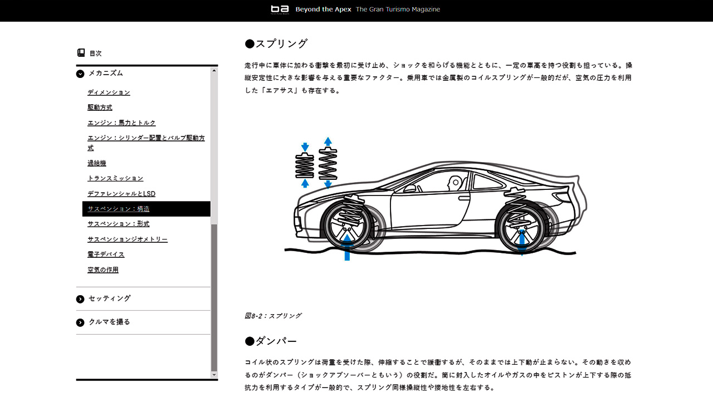Click the sidebar scrollbar thumb
Viewport: 713px width, 401px height.
point(214,298)
